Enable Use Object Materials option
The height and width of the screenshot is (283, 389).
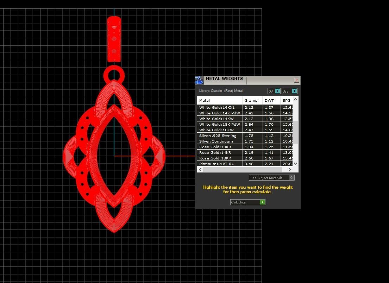pos(272,178)
